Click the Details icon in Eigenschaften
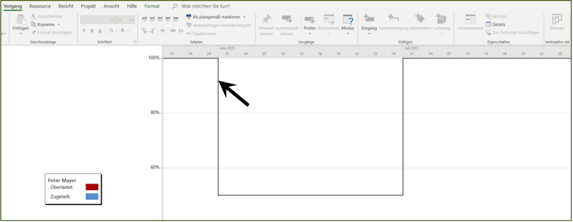The height and width of the screenshot is (222, 573). coord(488,25)
